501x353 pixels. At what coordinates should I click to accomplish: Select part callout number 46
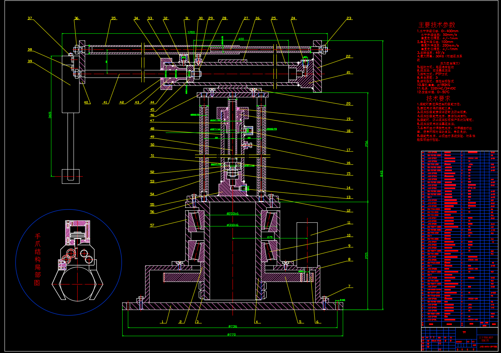pyautogui.click(x=152, y=115)
